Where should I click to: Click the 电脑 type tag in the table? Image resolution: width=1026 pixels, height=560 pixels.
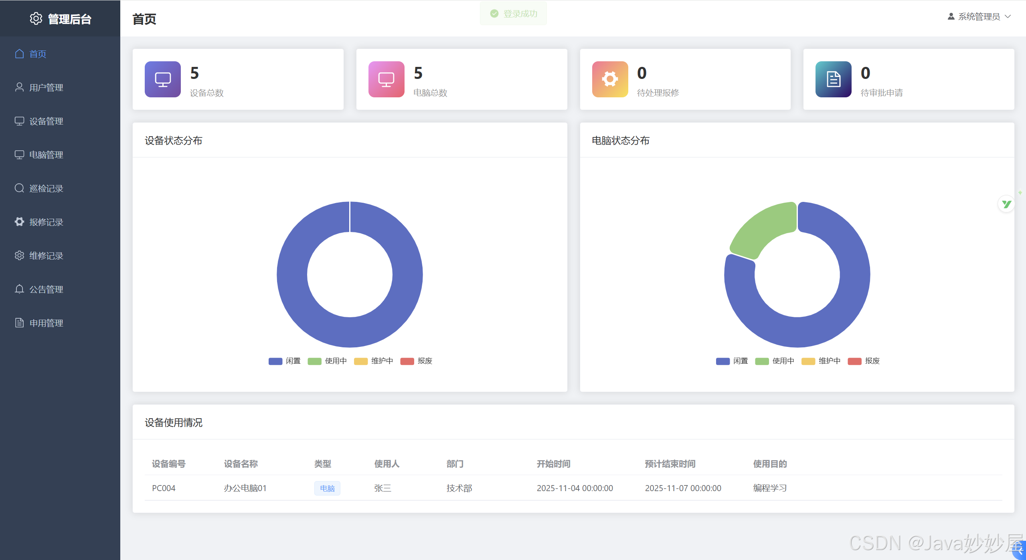pos(327,488)
